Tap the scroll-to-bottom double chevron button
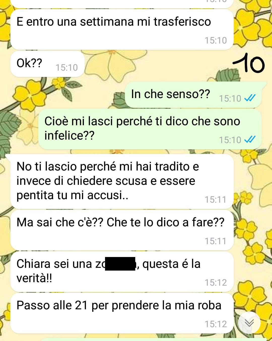Screen dimensions: 272x341 [249, 323]
